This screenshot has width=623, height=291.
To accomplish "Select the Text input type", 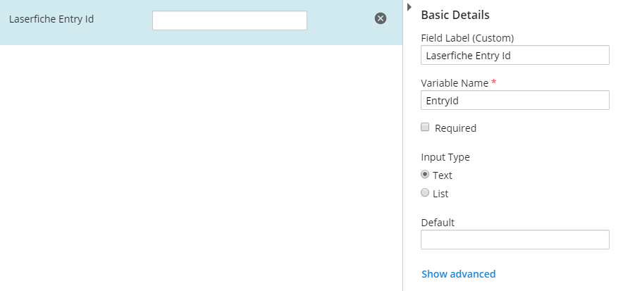I will click(x=425, y=174).
